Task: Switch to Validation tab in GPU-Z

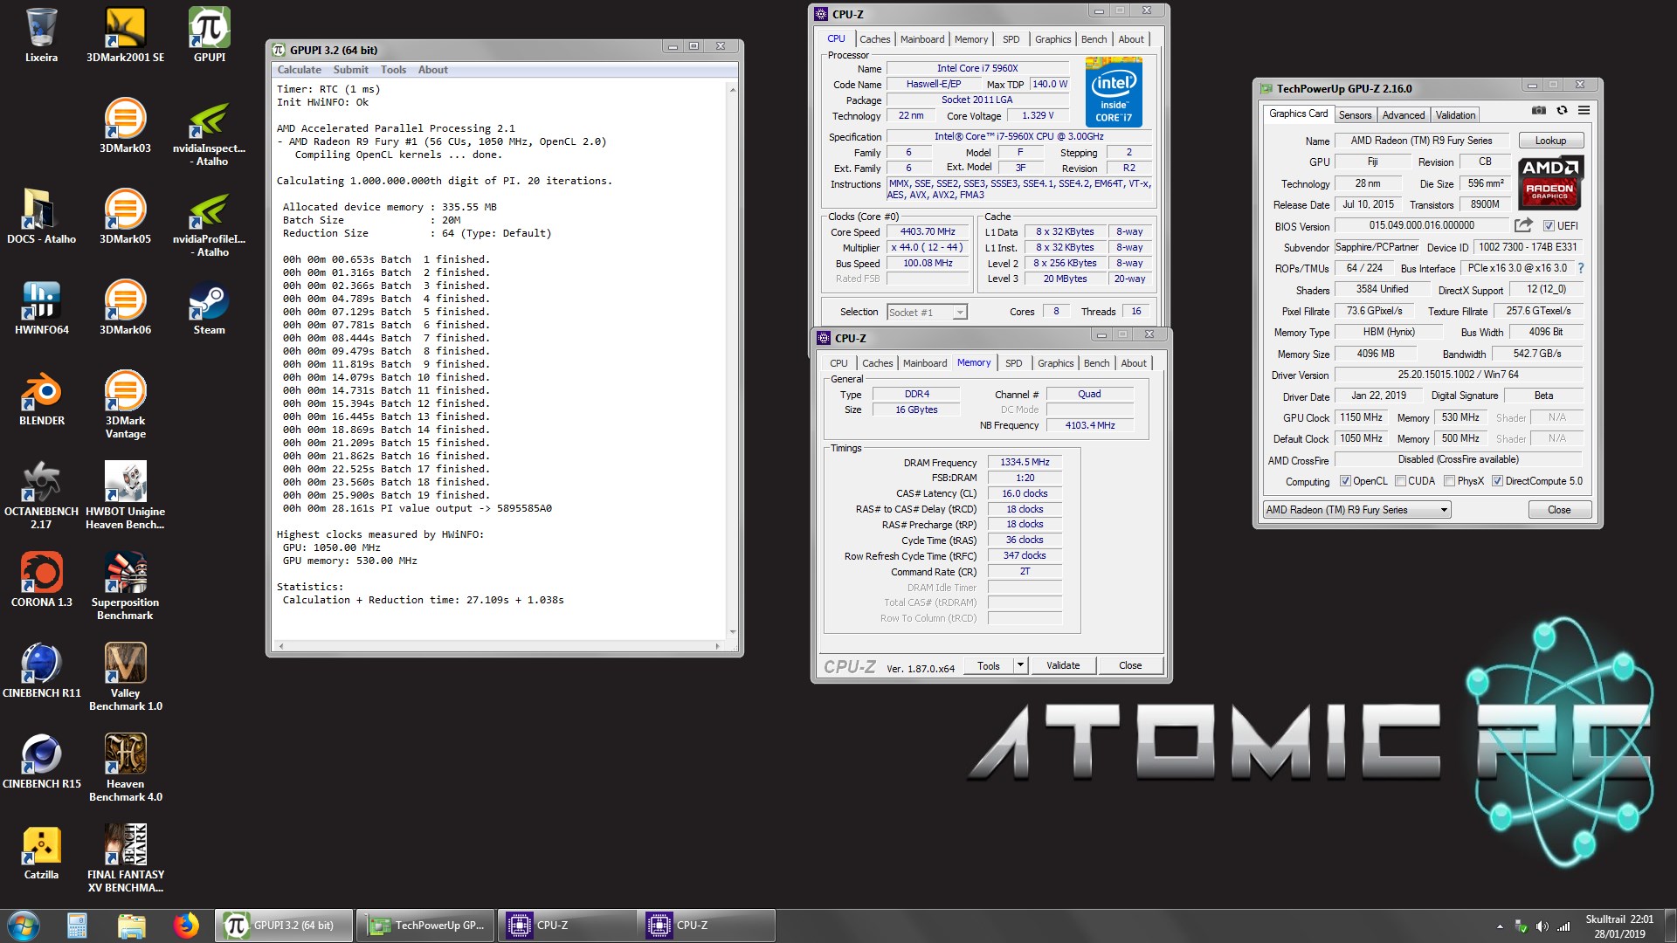Action: point(1455,115)
